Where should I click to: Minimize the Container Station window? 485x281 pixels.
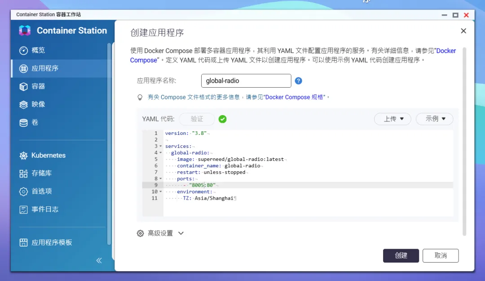pyautogui.click(x=444, y=15)
